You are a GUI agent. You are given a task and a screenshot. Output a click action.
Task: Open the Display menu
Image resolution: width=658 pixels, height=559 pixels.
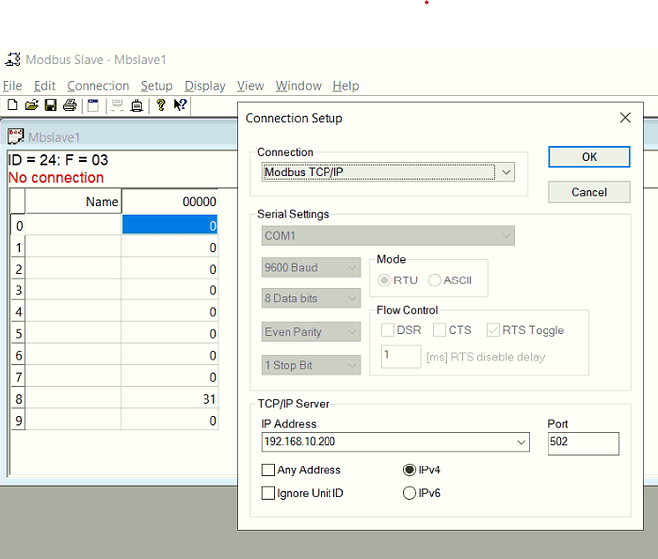click(x=205, y=86)
